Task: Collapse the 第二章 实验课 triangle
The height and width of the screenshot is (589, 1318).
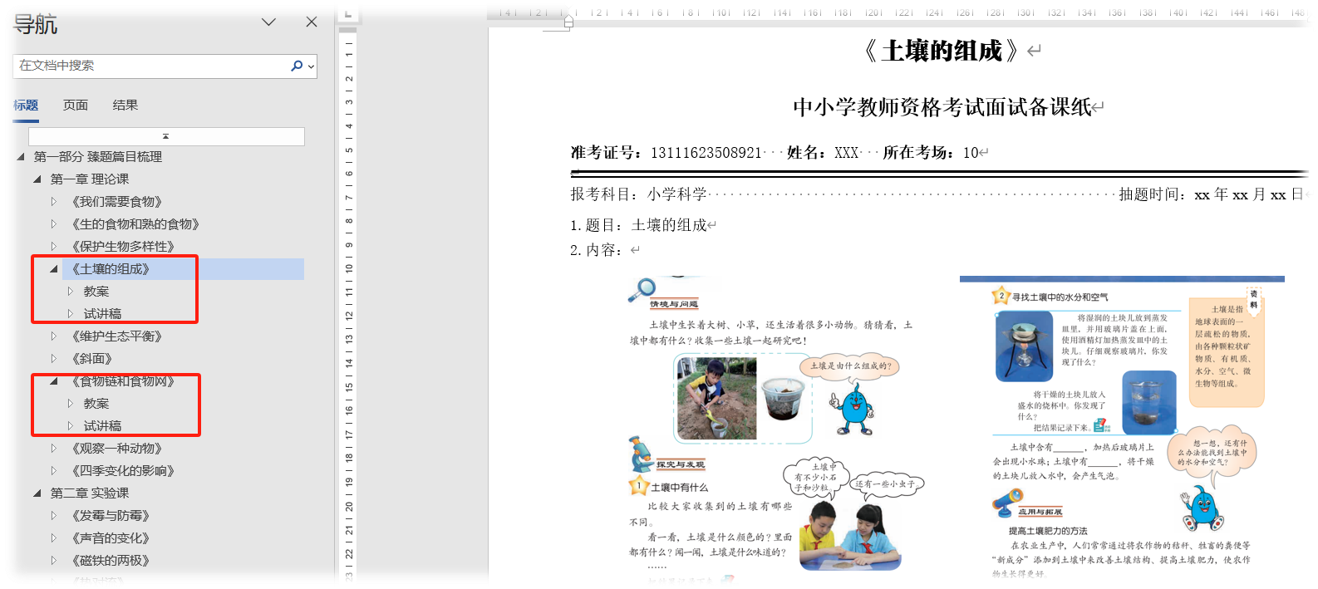Action: pos(37,493)
